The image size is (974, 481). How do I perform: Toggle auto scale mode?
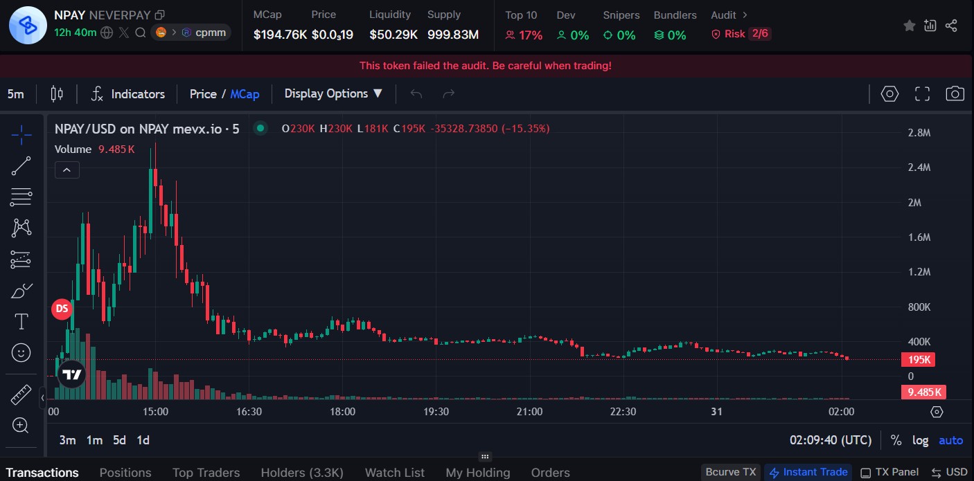(x=950, y=440)
